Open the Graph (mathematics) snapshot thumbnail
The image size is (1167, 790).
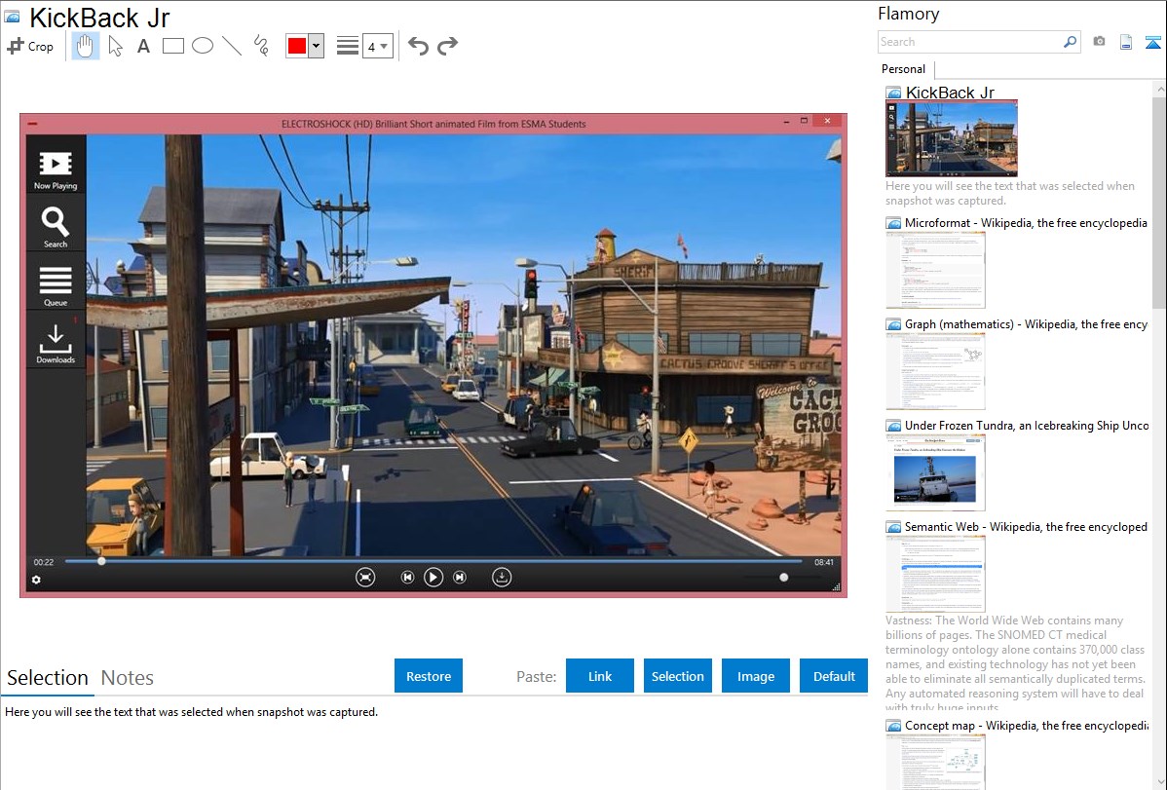(935, 371)
